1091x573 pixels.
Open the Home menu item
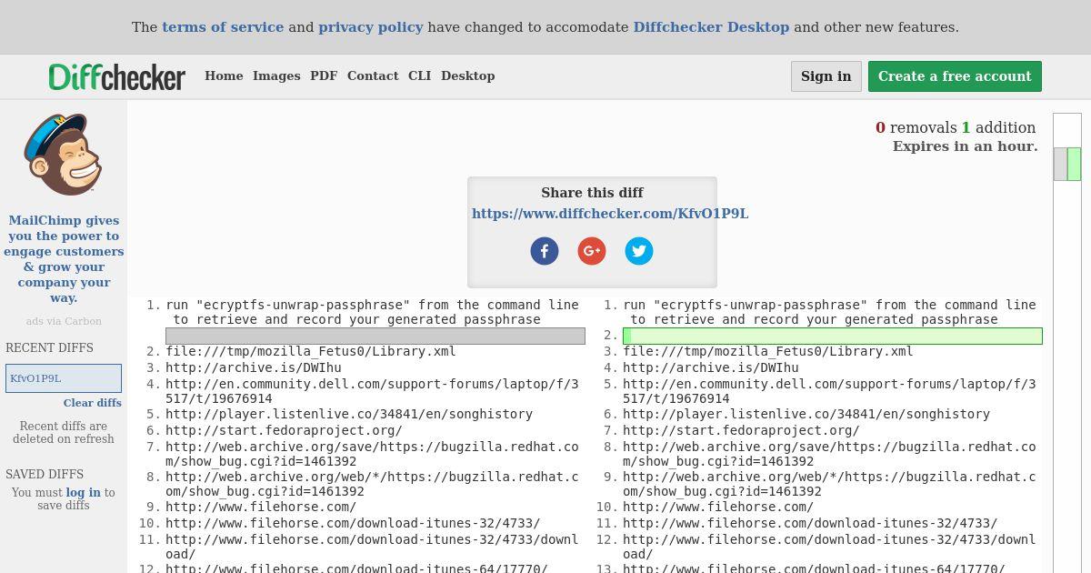pyautogui.click(x=224, y=76)
